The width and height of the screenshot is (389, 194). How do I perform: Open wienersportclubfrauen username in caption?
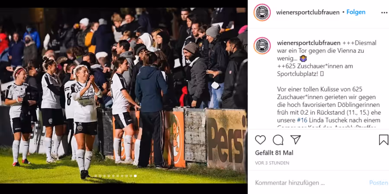point(309,43)
